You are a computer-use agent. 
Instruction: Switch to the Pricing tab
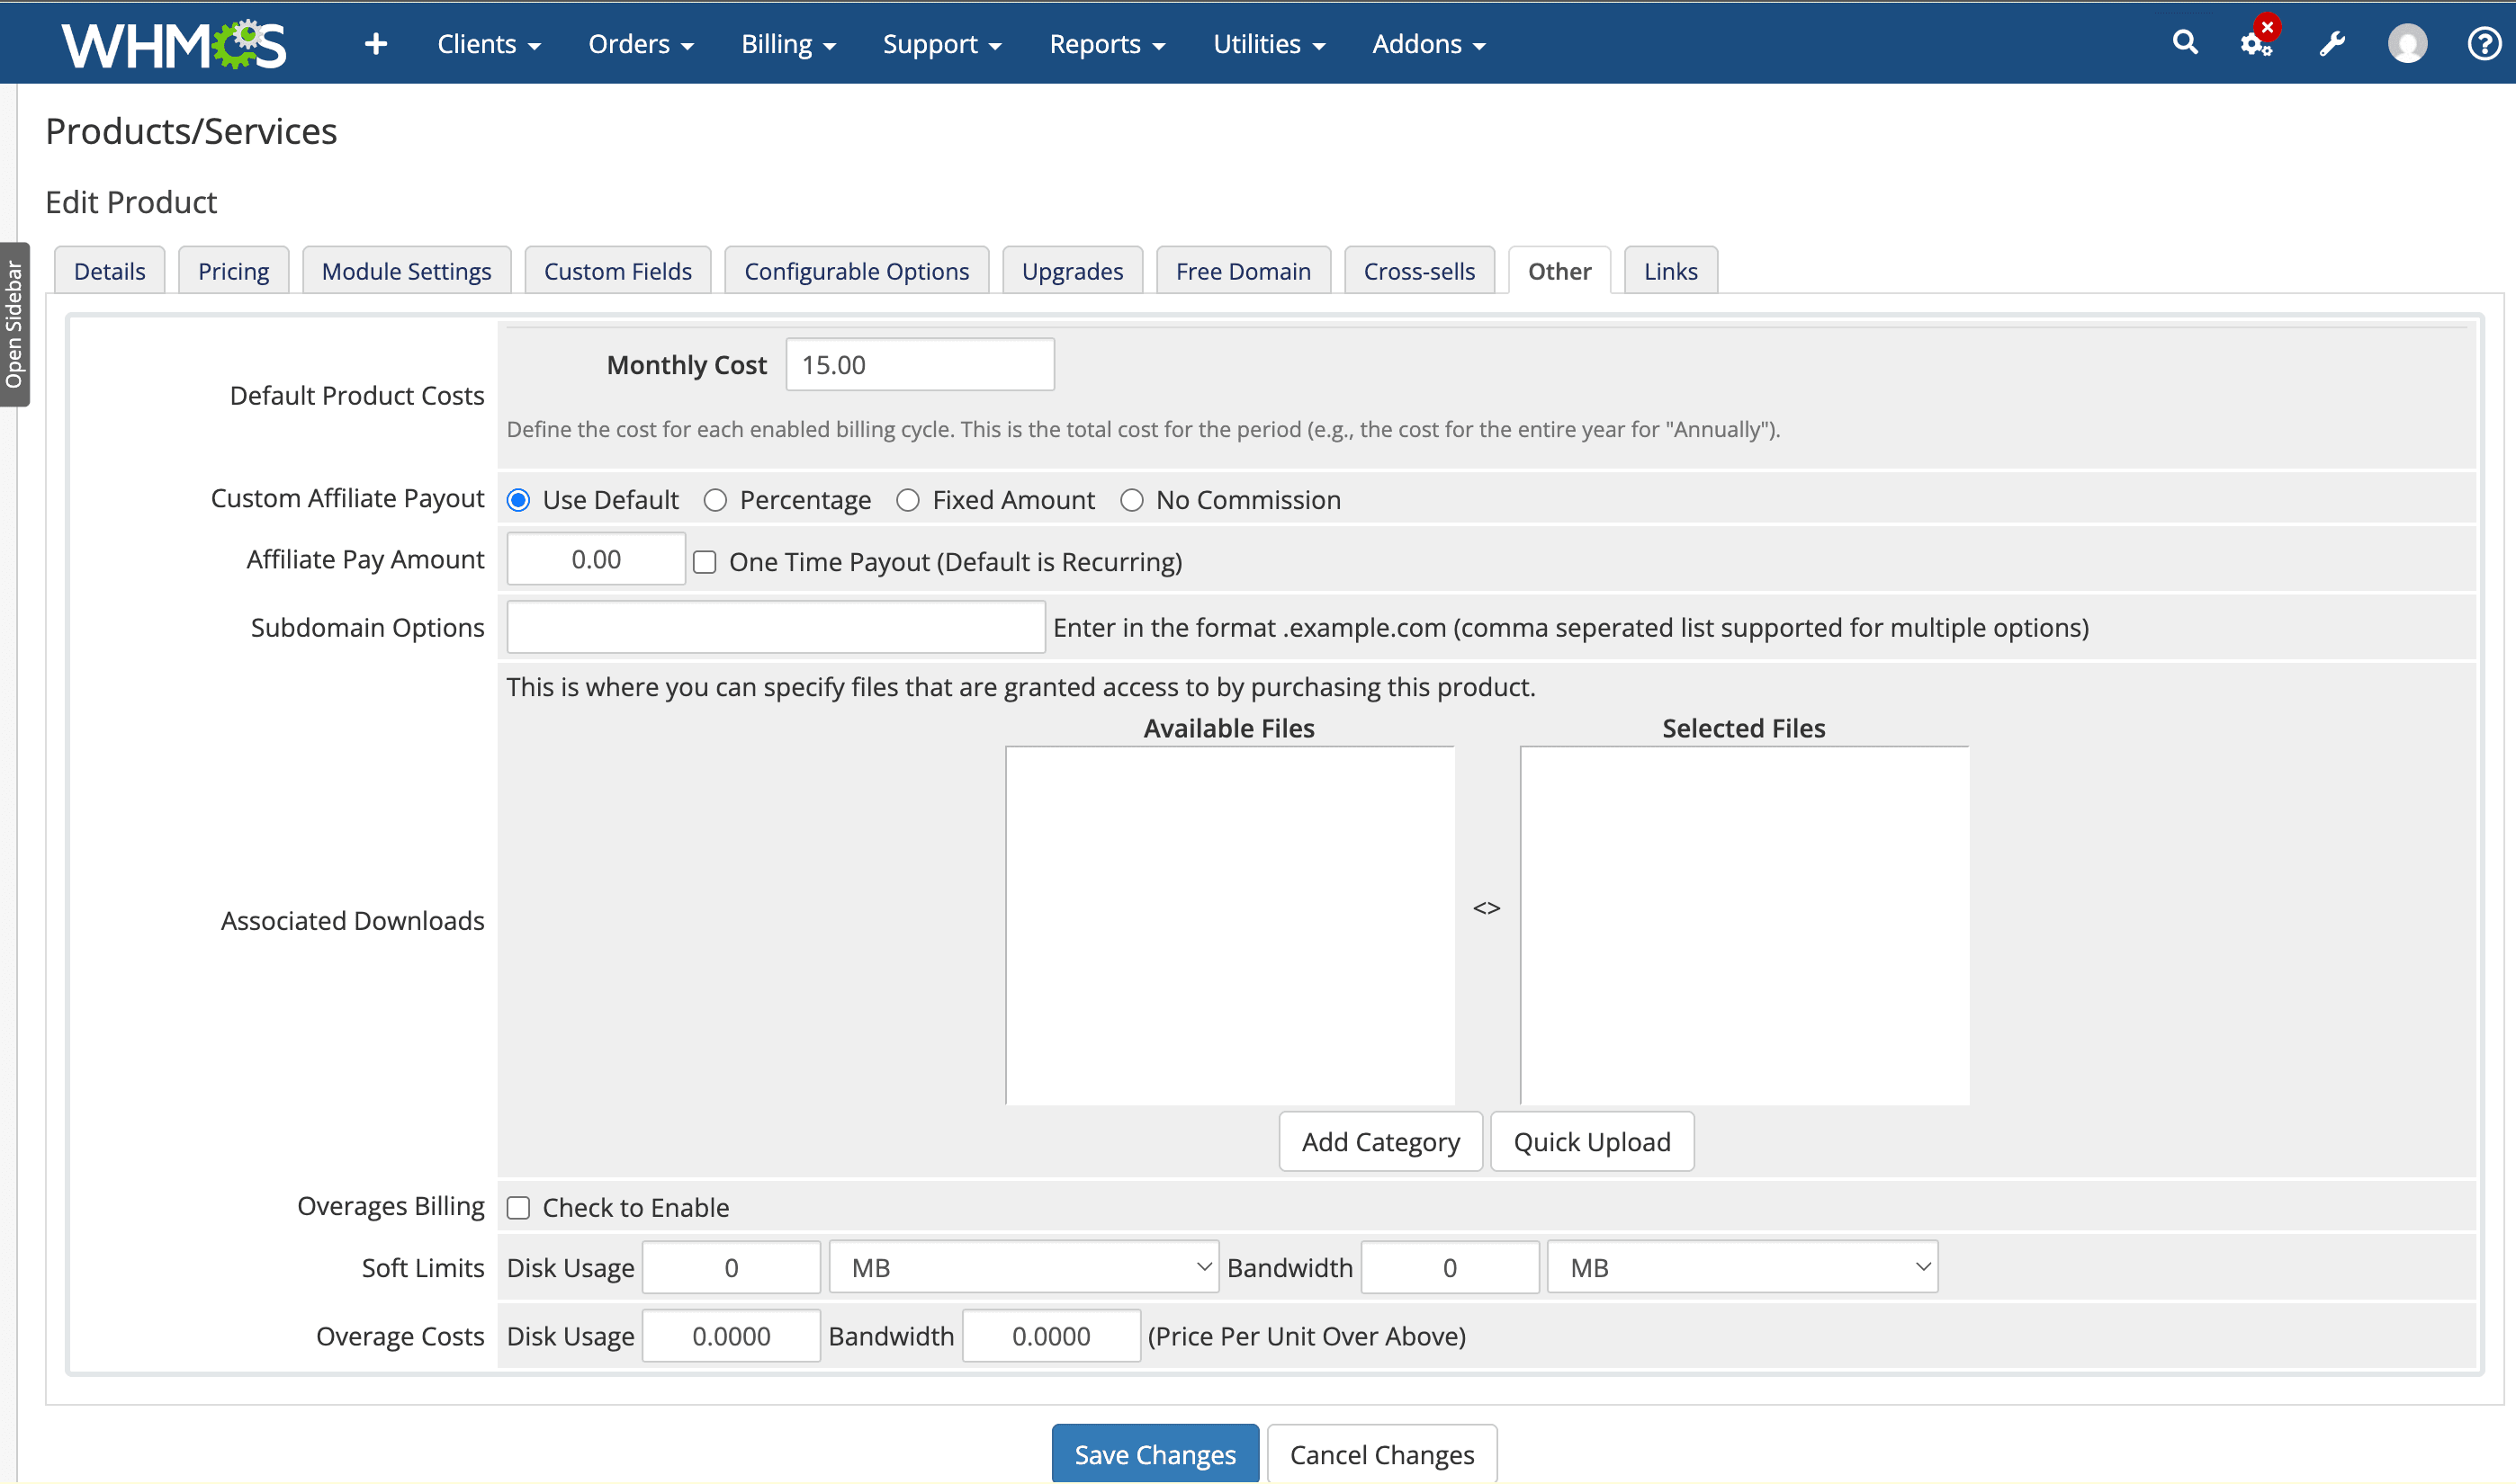point(233,270)
